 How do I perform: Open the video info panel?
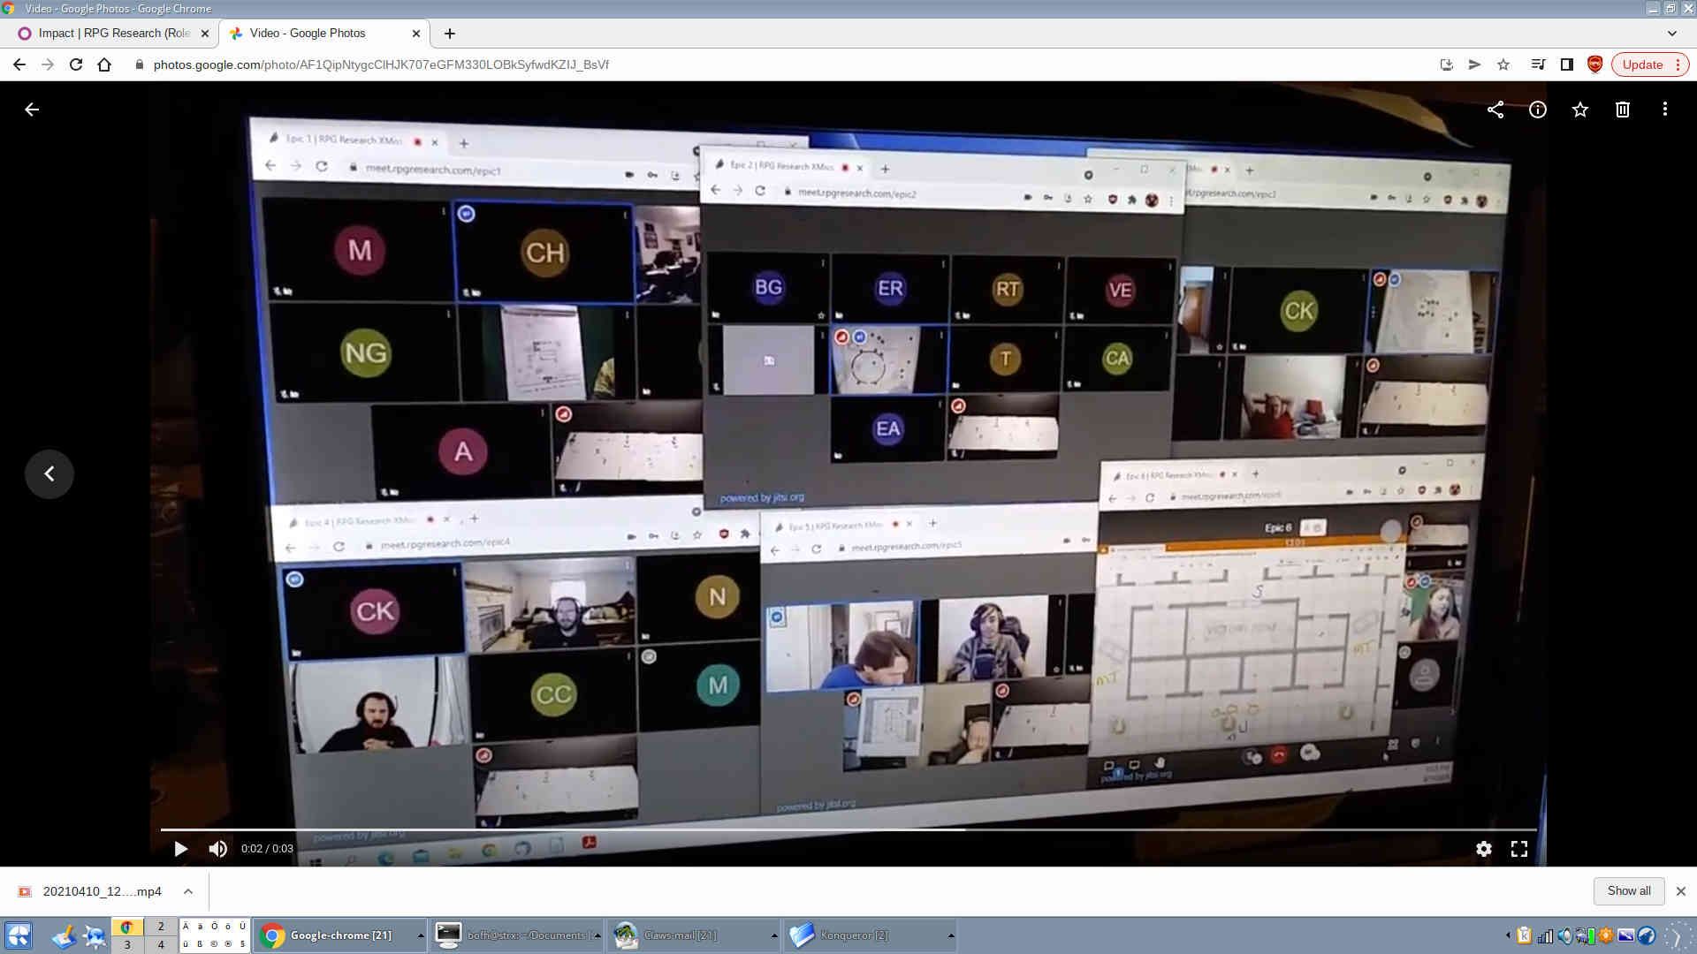(x=1538, y=110)
